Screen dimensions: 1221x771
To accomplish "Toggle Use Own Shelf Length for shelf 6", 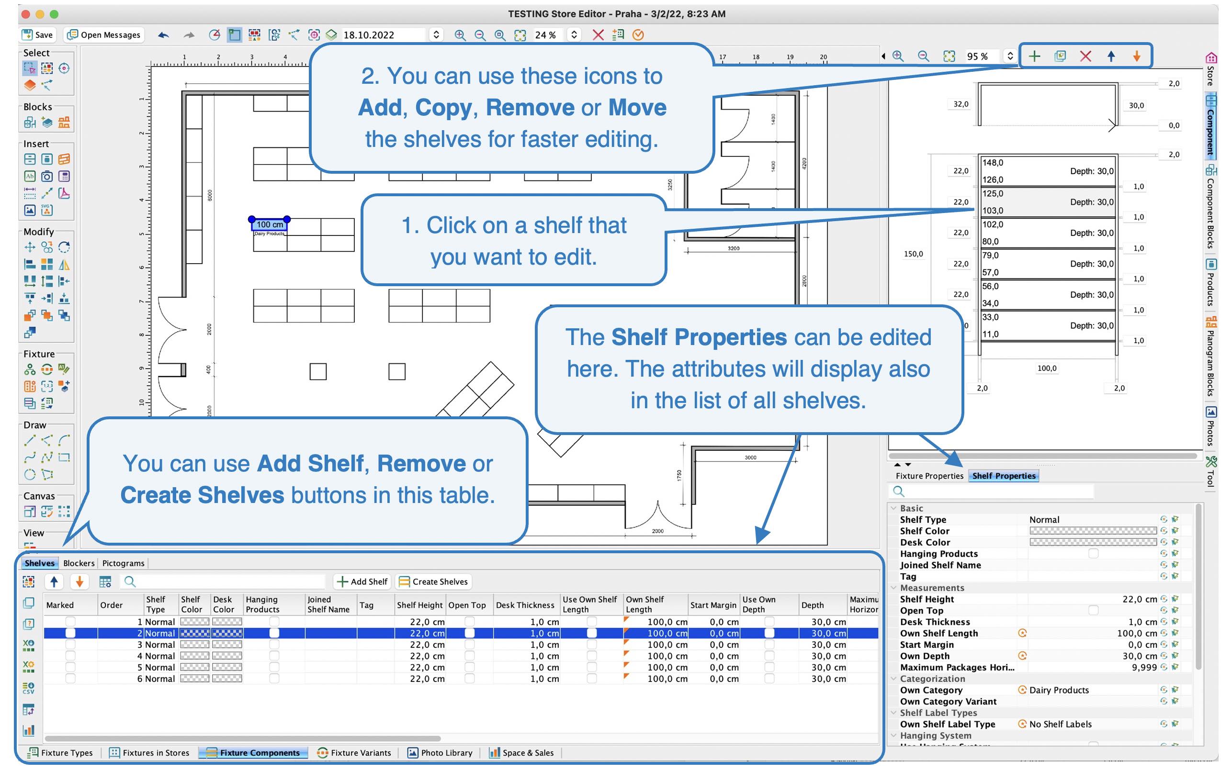I will click(592, 678).
